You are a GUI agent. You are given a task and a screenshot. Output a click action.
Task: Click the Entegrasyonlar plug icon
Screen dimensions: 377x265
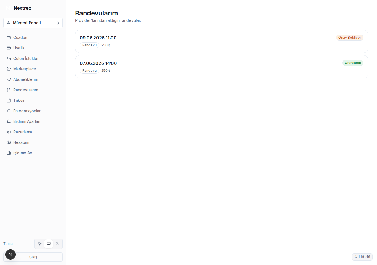click(x=9, y=111)
